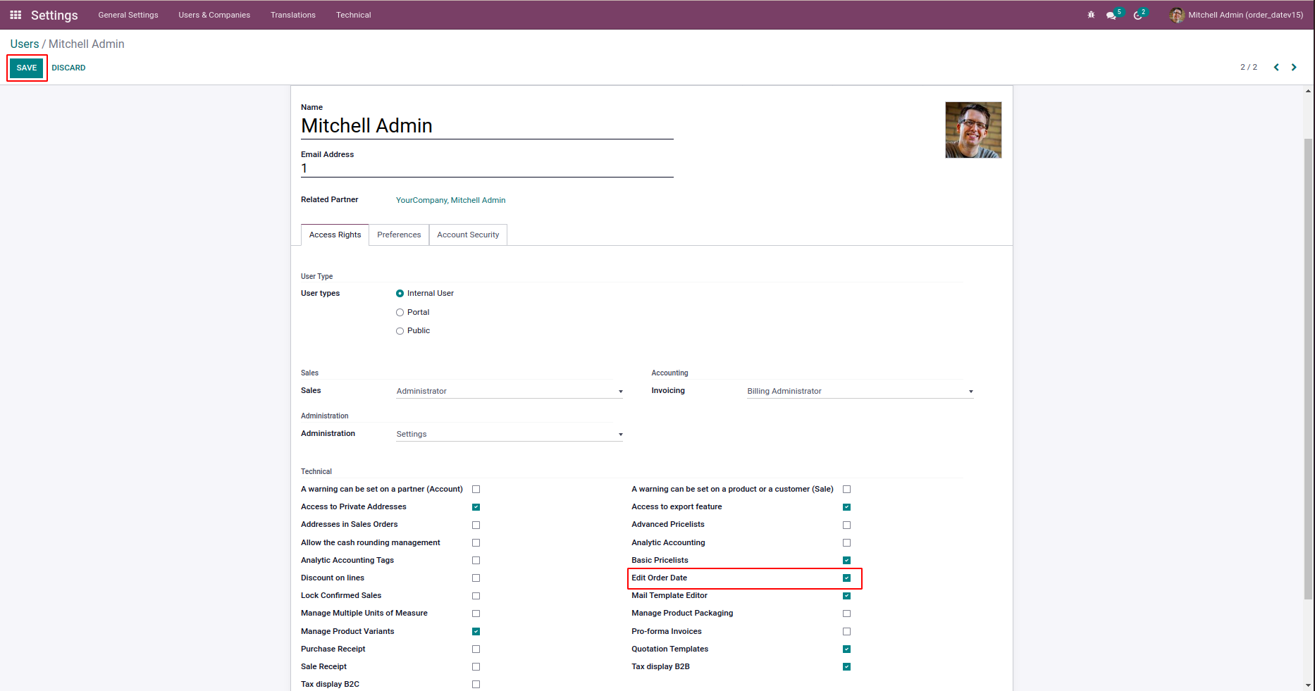Expand the Invoicing role dropdown
The height and width of the screenshot is (691, 1315).
pos(860,392)
